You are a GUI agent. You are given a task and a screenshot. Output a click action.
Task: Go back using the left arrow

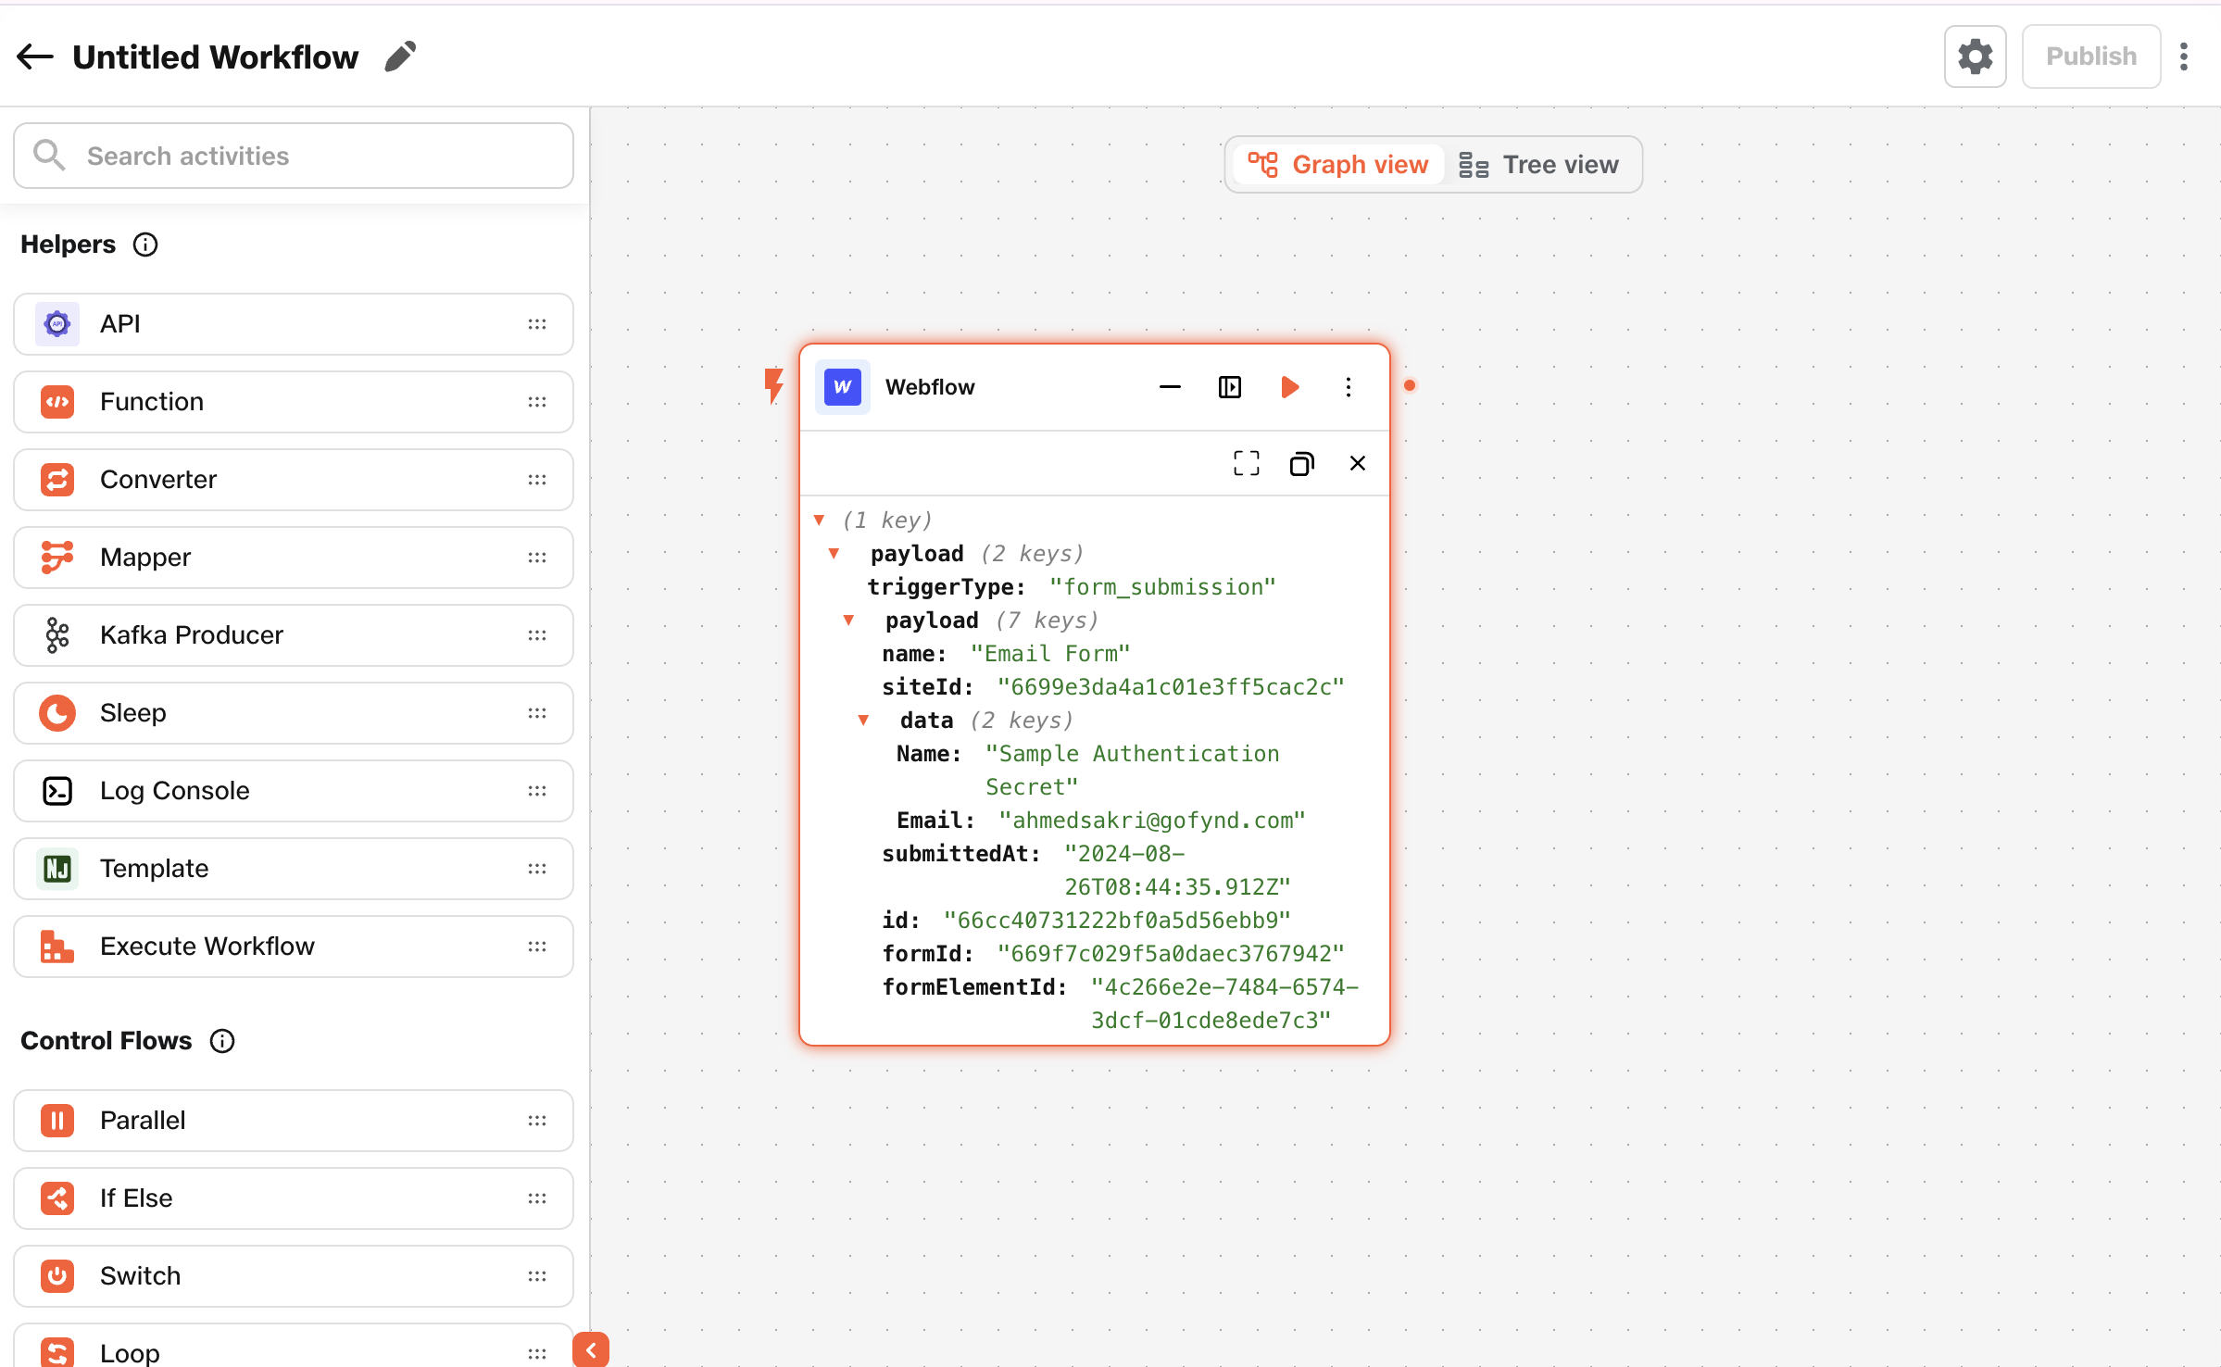point(35,56)
